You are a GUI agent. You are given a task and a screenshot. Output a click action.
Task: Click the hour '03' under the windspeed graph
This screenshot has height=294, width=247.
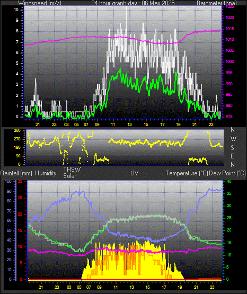pos(66,124)
